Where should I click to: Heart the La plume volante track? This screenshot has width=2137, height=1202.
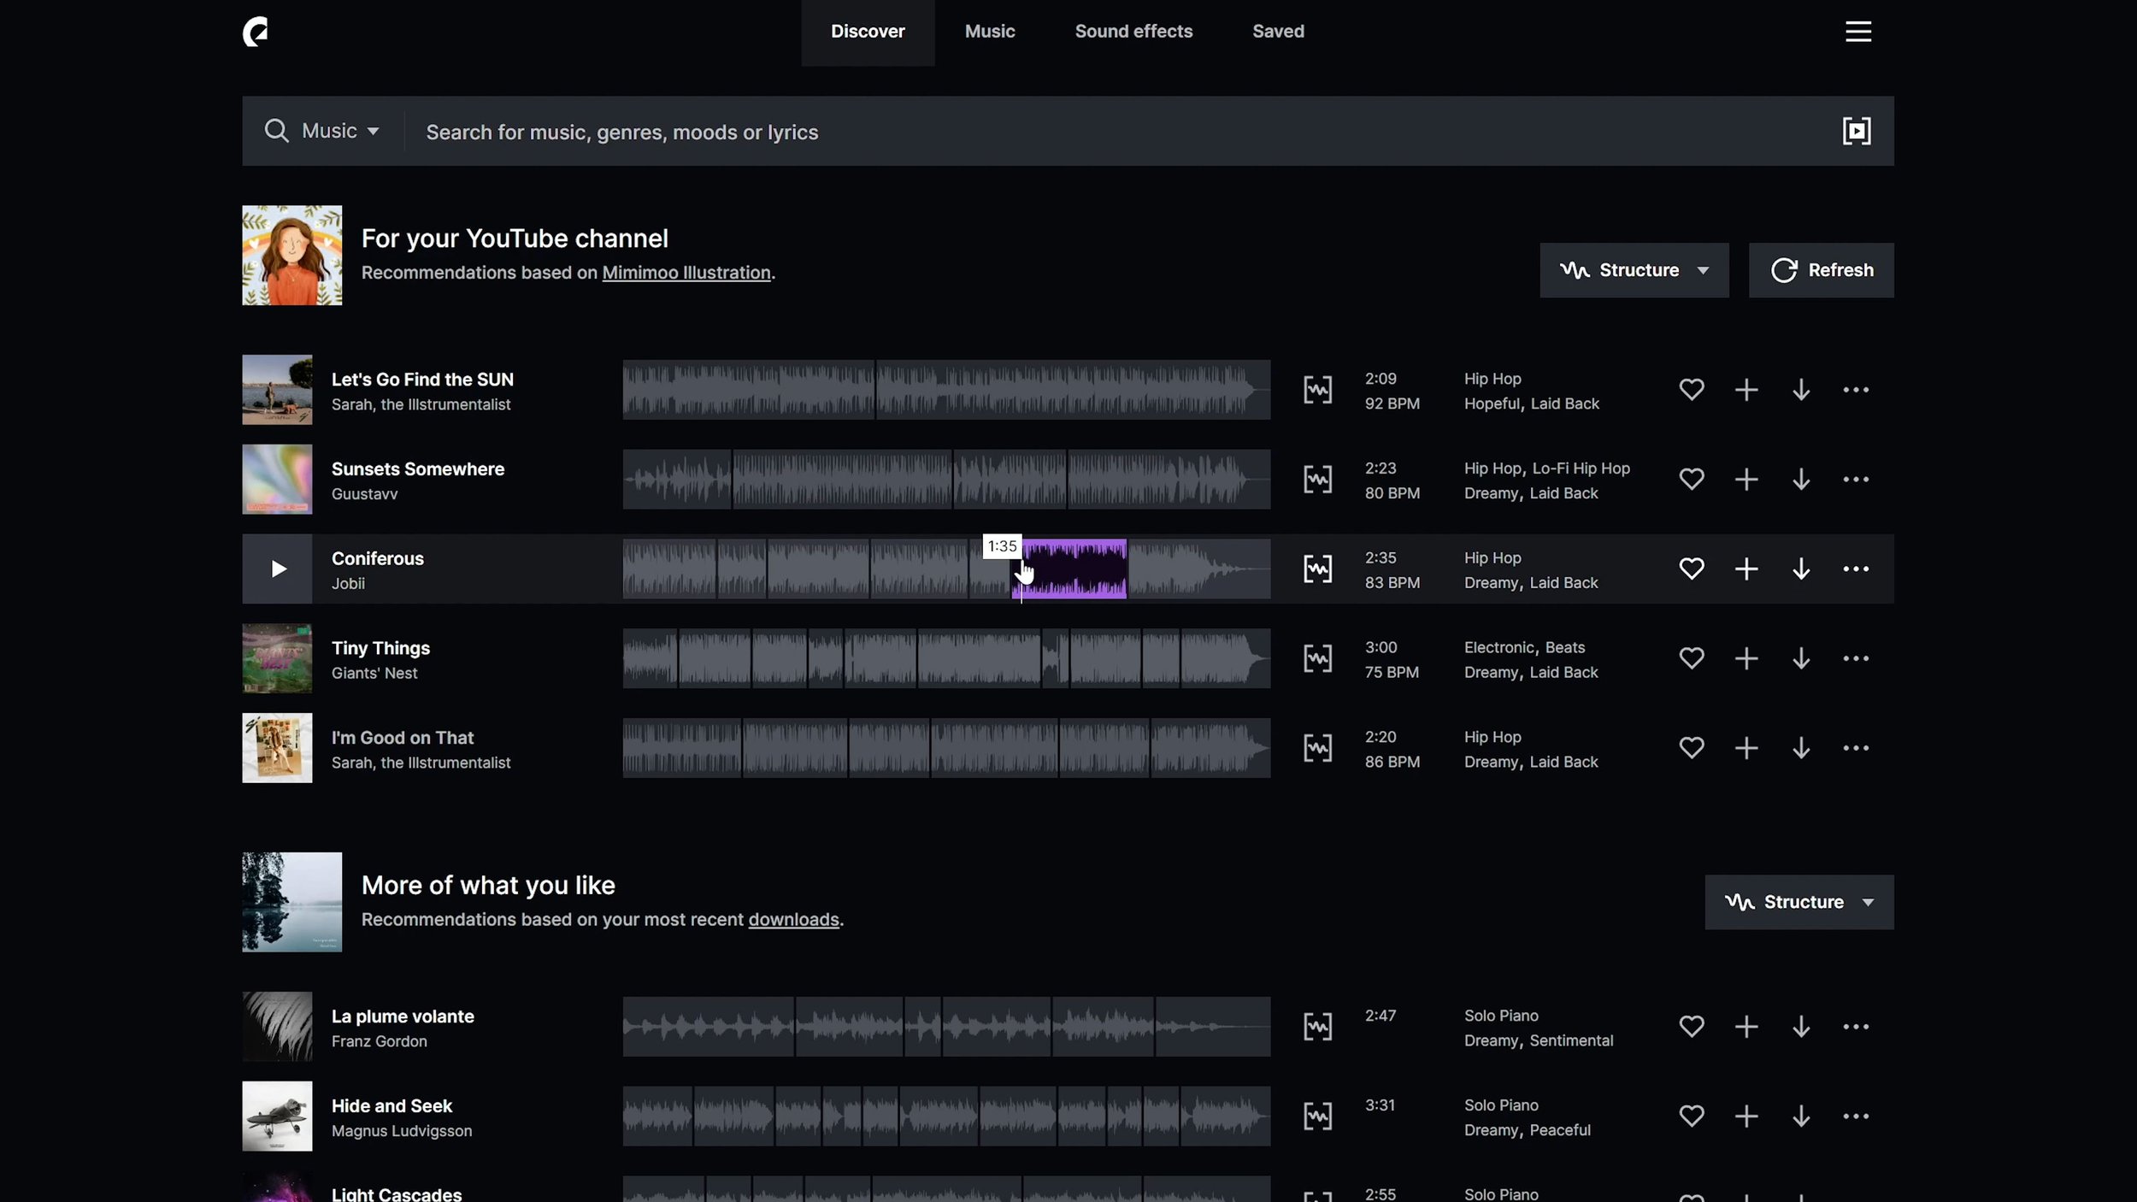tap(1691, 1027)
